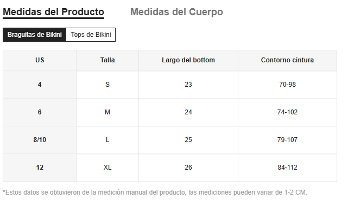Image resolution: width=348 pixels, height=206 pixels.
Task: Select the US size 12 cell
Action: pyautogui.click(x=40, y=168)
